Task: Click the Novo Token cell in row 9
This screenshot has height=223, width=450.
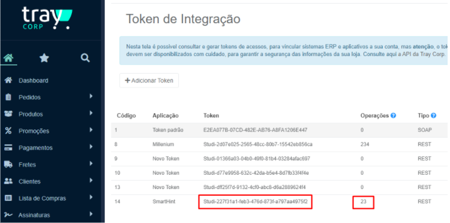Action: [166, 159]
